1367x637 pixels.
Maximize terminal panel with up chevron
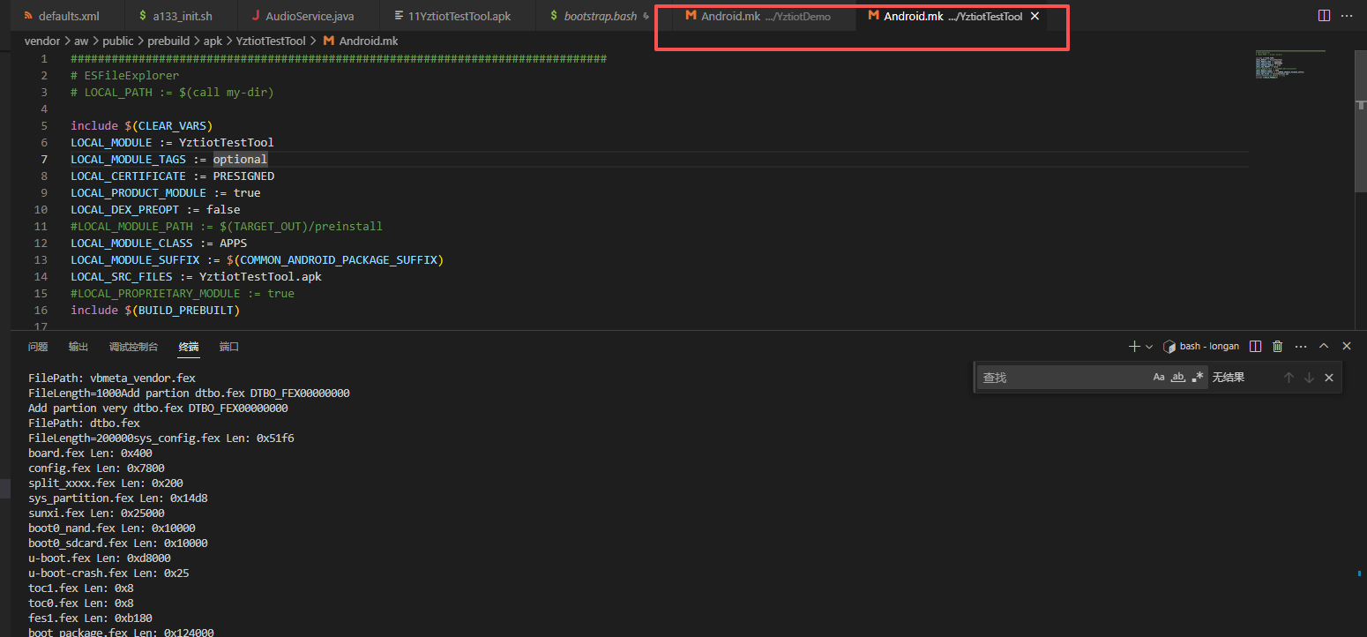(x=1324, y=347)
